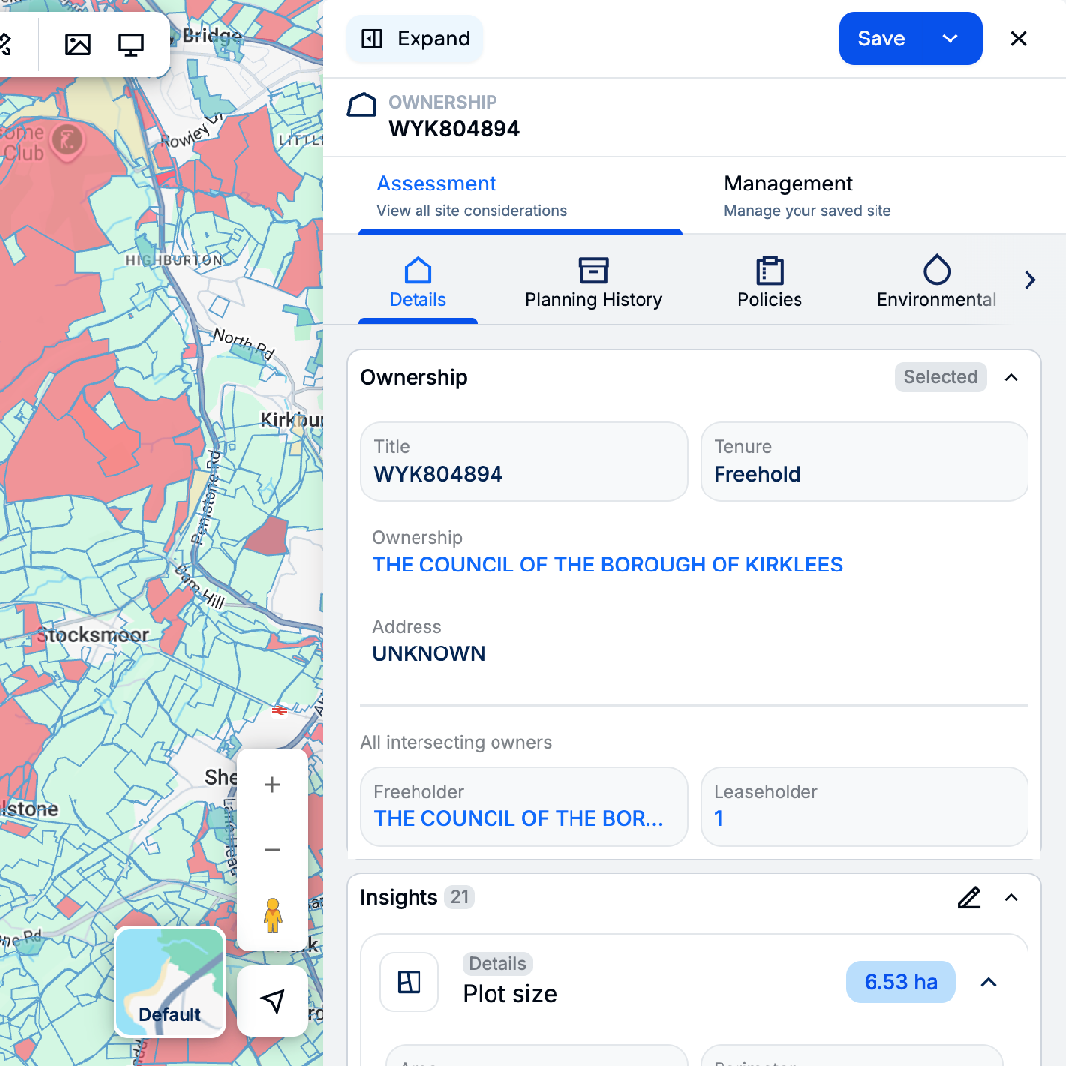The image size is (1066, 1066).
Task: Switch to the Management tab
Action: (x=807, y=195)
